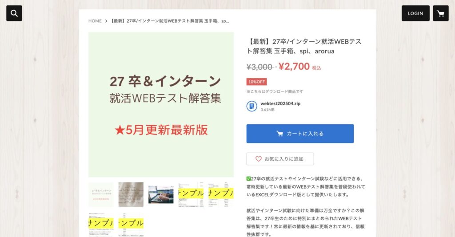
Task: Select fourth sample spreadsheet thumbnail
Action: pyautogui.click(x=191, y=195)
